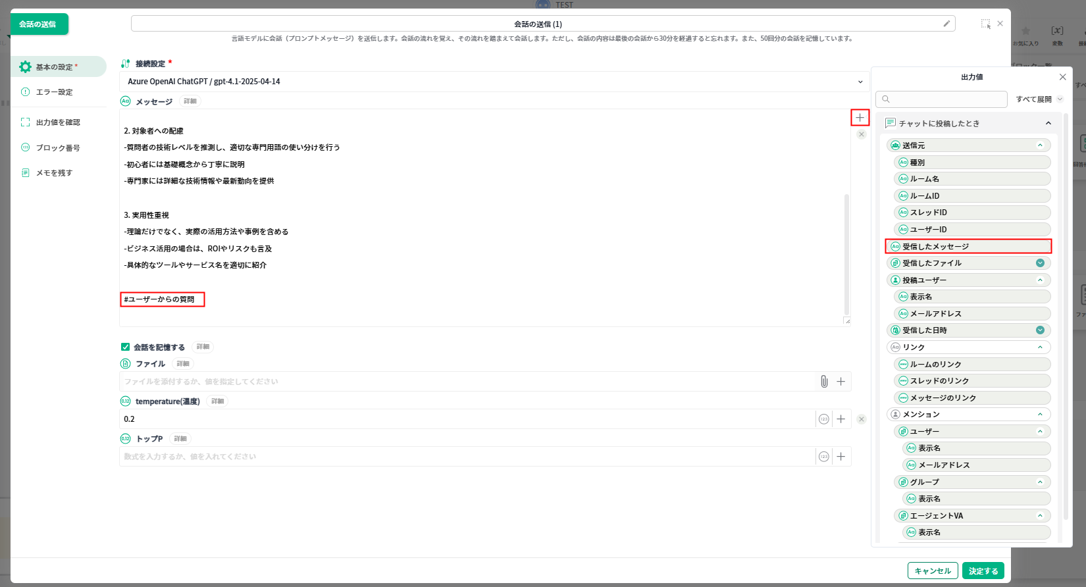This screenshot has width=1086, height=587.
Task: Click the plus icon in the Top P field
Action: pyautogui.click(x=840, y=457)
